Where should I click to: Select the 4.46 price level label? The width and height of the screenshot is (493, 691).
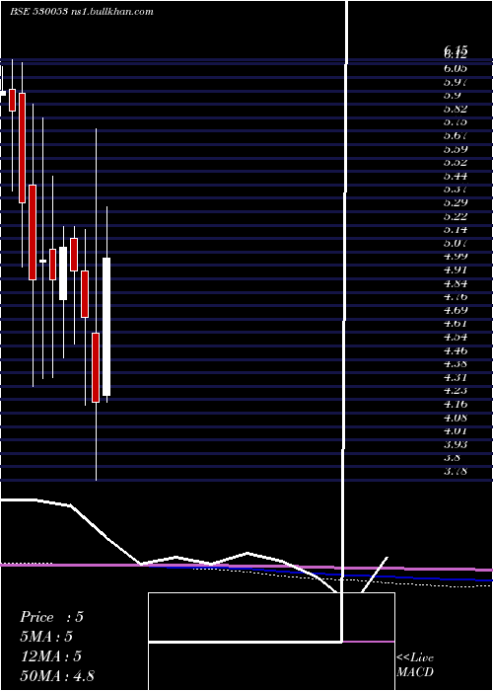456,351
